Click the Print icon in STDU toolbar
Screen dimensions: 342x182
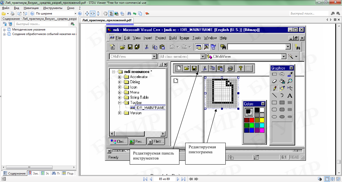click(x=12, y=13)
